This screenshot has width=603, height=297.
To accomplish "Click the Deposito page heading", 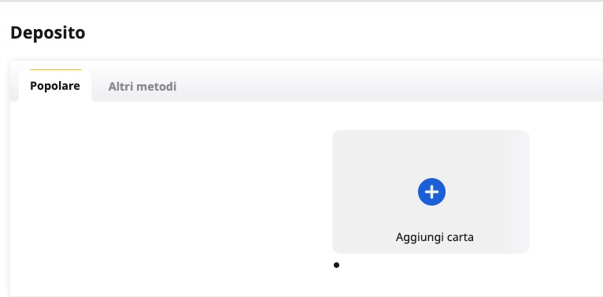I will 48,33.
